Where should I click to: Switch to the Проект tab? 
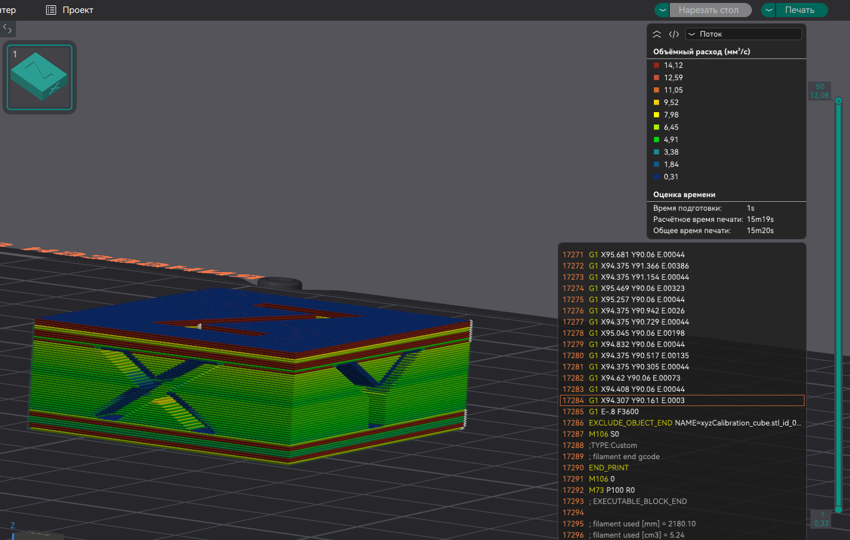(77, 10)
